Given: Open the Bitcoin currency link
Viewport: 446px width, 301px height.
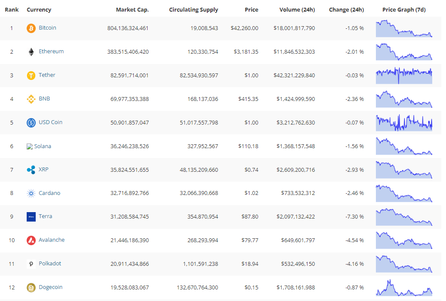Looking at the screenshot, I should coord(47,27).
